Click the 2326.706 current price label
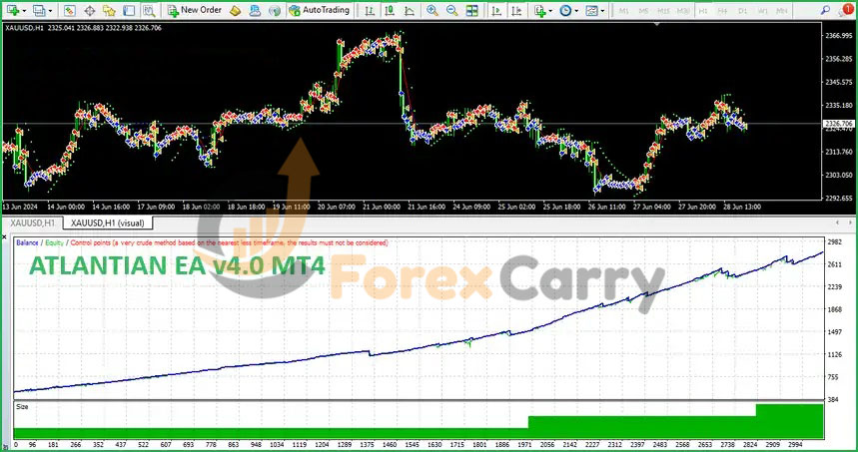This screenshot has width=858, height=452. click(838, 124)
